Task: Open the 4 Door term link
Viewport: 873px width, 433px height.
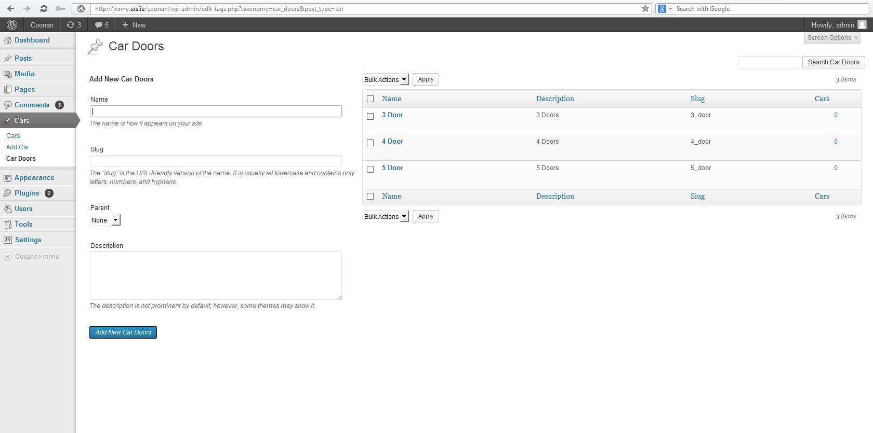Action: point(392,142)
